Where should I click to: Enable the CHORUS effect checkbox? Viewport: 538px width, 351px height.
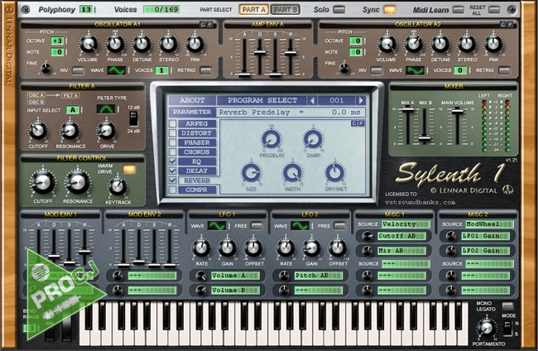(173, 152)
